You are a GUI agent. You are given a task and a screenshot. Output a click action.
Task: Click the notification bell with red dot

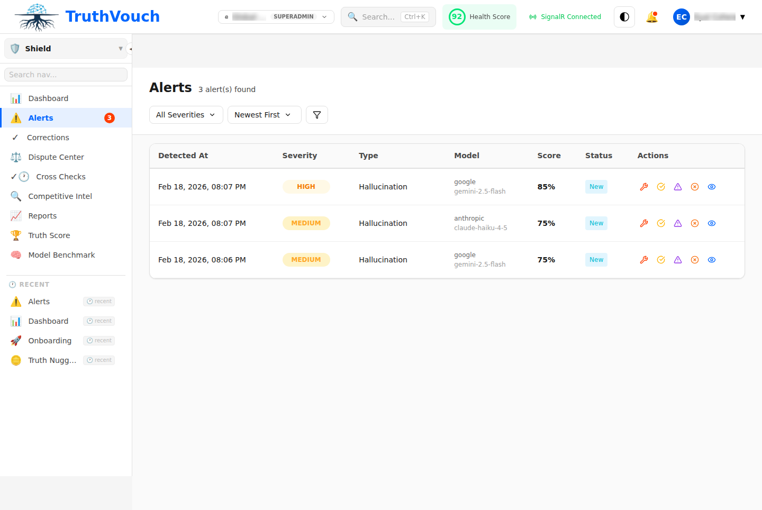coord(652,16)
